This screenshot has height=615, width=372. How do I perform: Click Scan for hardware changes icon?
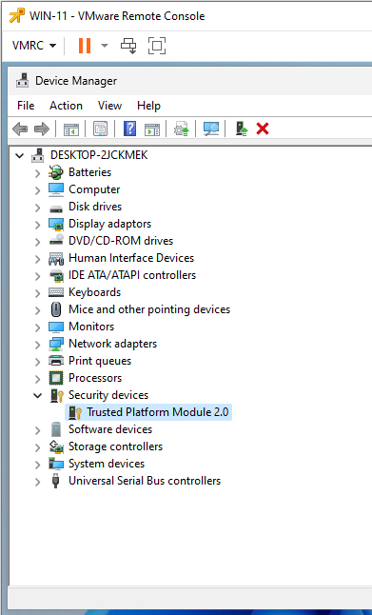coord(211,129)
